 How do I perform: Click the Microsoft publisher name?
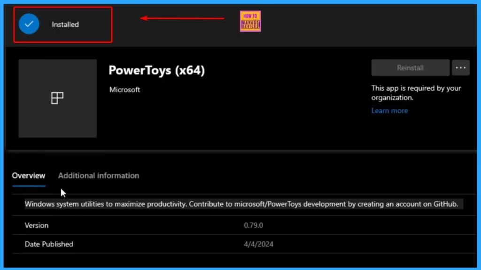click(124, 90)
